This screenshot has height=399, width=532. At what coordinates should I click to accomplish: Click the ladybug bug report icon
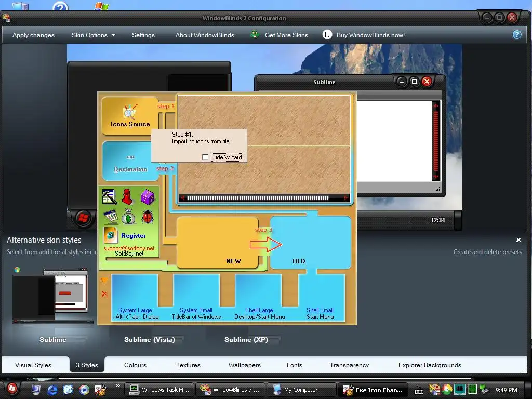(x=147, y=217)
